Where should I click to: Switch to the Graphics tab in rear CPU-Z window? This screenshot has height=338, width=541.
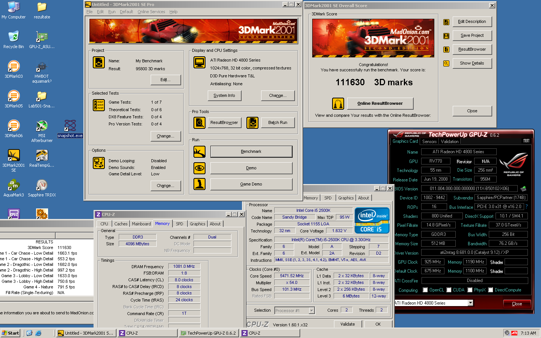[346, 198]
